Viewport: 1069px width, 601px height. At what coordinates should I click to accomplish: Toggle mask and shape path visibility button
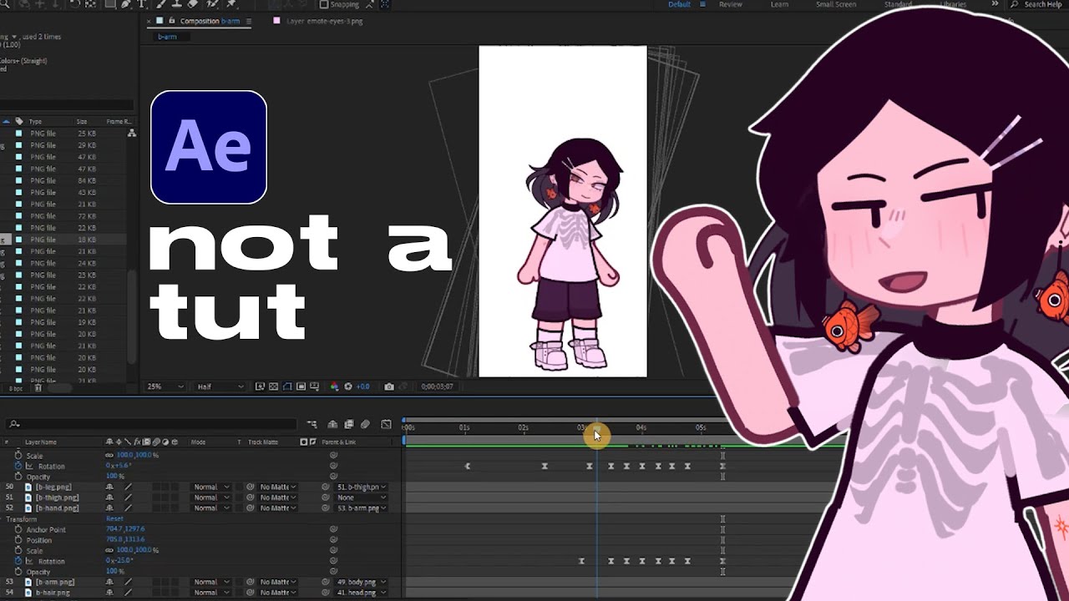[287, 386]
